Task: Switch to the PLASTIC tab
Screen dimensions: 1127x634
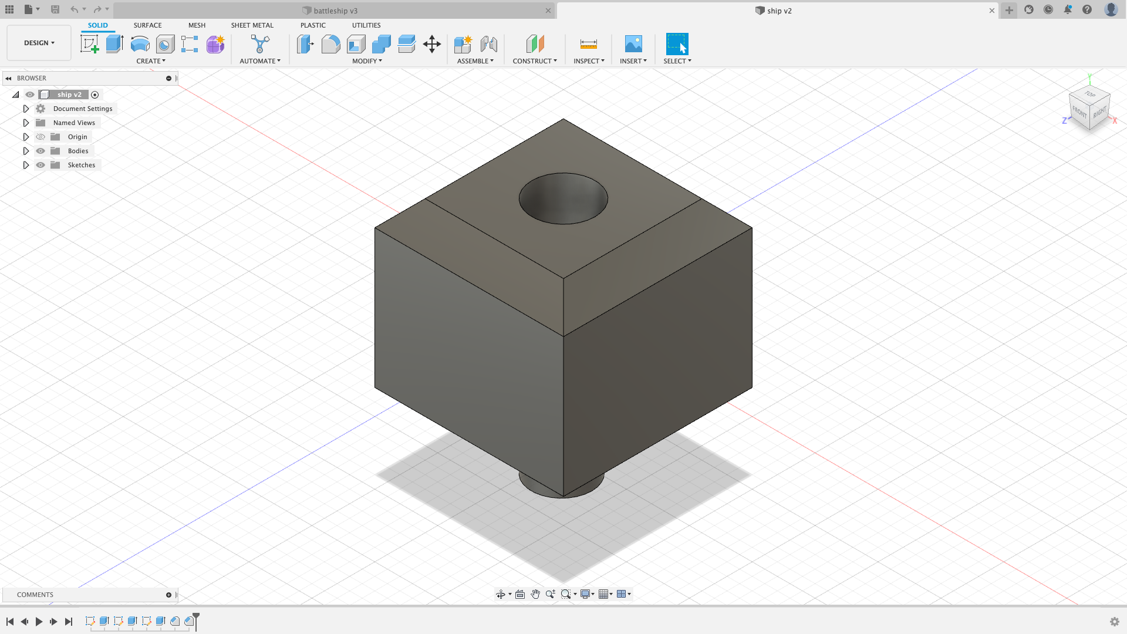Action: pos(313,25)
